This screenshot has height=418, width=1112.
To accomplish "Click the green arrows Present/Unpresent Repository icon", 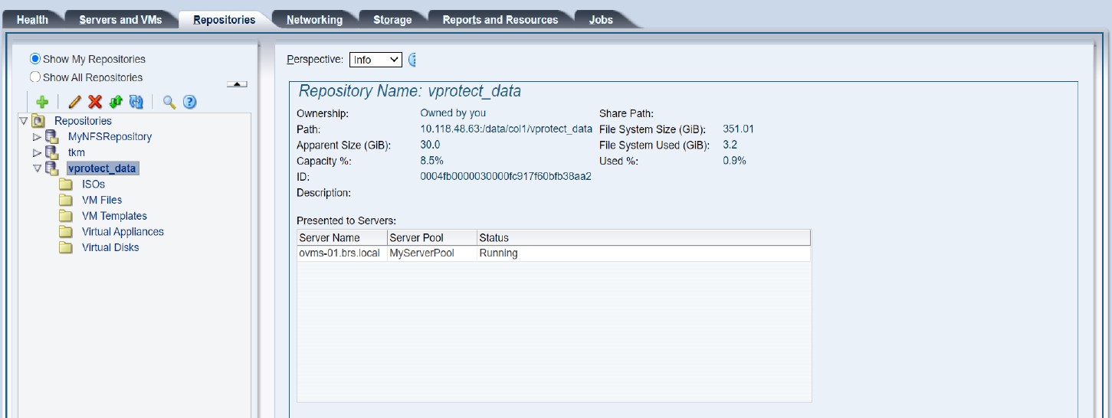I will click(x=116, y=102).
